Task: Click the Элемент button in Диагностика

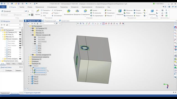Action: point(19,70)
